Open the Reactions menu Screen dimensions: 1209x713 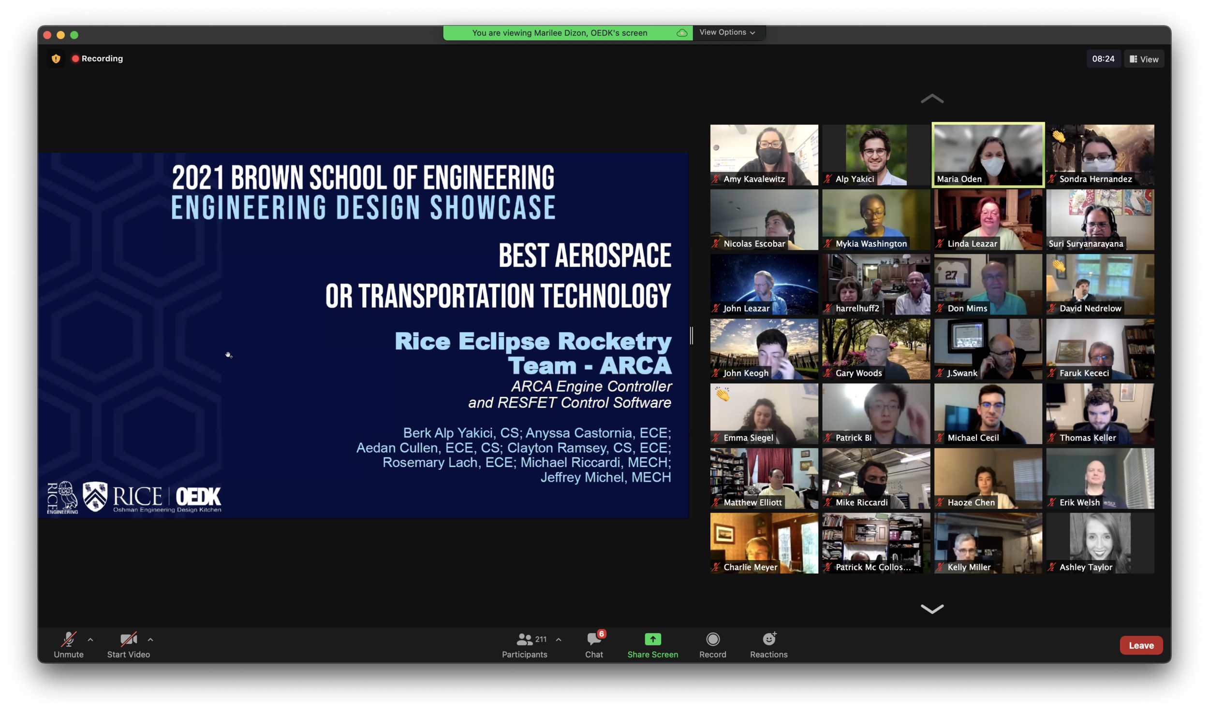tap(768, 640)
